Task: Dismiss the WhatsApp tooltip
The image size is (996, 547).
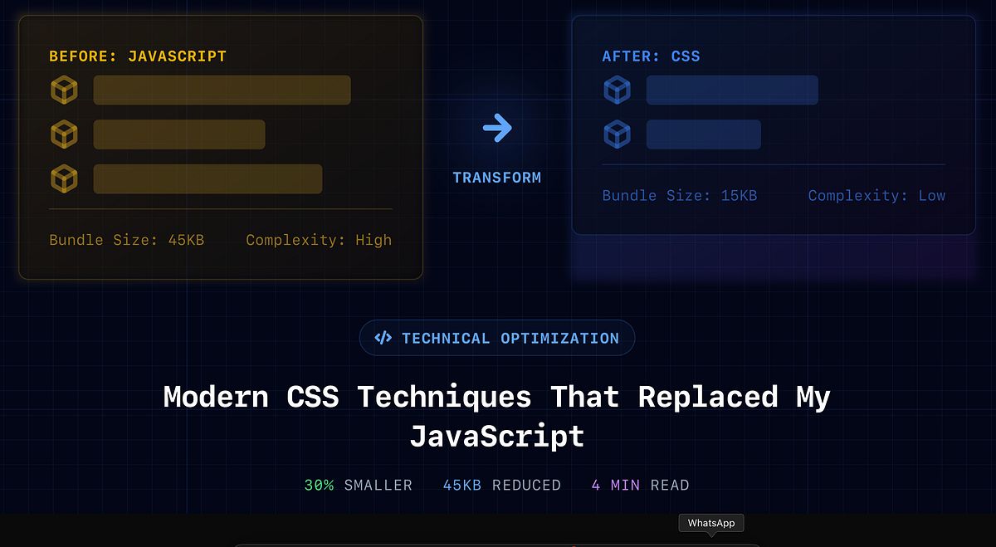Action: [710, 522]
